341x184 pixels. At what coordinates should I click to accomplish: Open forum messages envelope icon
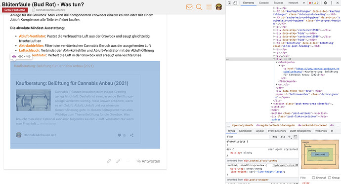189,7
